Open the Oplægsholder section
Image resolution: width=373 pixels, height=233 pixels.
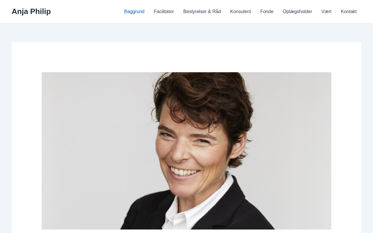coord(298,12)
